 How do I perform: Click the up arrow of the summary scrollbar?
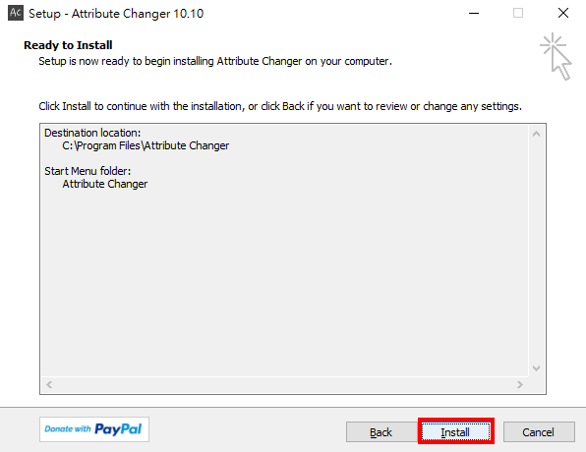pos(536,134)
